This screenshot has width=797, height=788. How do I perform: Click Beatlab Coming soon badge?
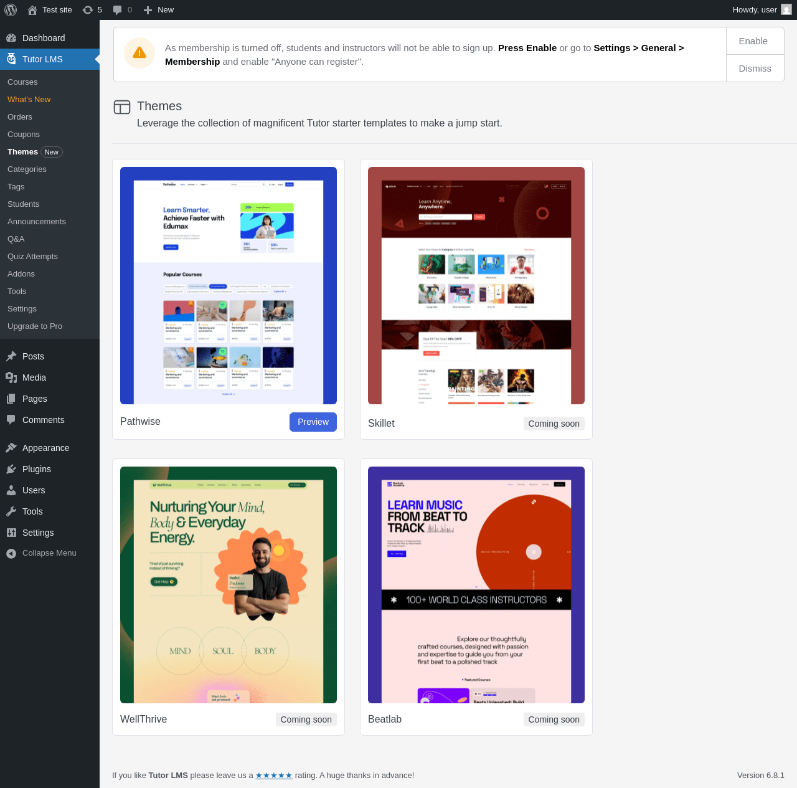pos(554,719)
